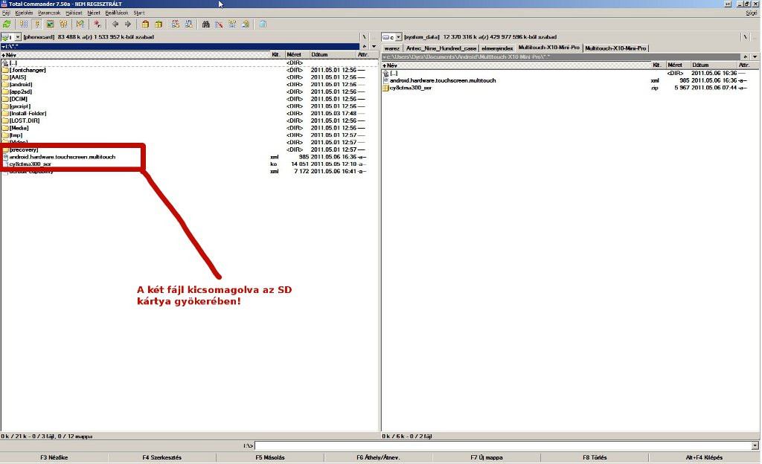The image size is (762, 464).
Task: Open the right panel drive dropdown
Action: [399, 37]
